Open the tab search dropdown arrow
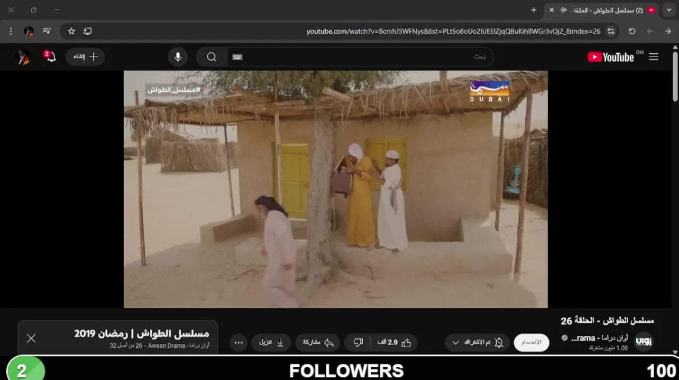Image resolution: width=679 pixels, height=380 pixels. (669, 10)
